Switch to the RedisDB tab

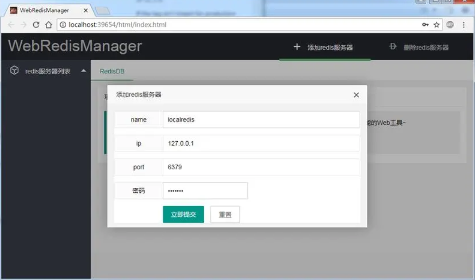click(112, 71)
